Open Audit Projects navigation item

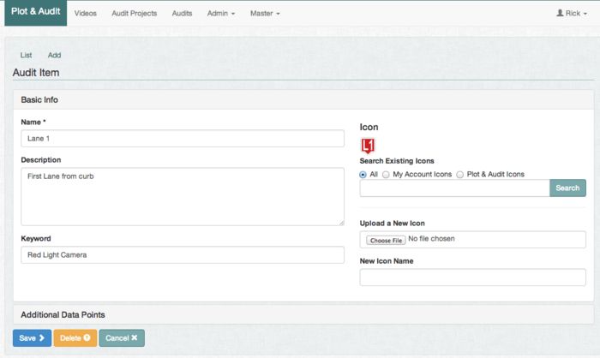135,14
